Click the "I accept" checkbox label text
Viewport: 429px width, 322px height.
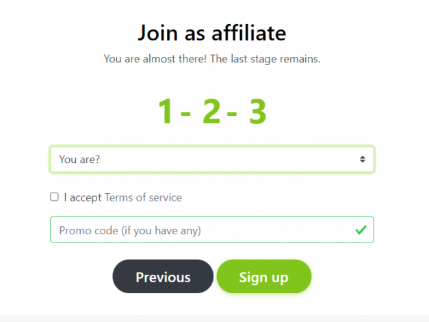point(83,197)
